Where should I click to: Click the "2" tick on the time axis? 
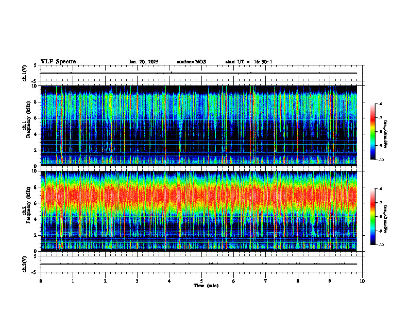click(x=105, y=281)
